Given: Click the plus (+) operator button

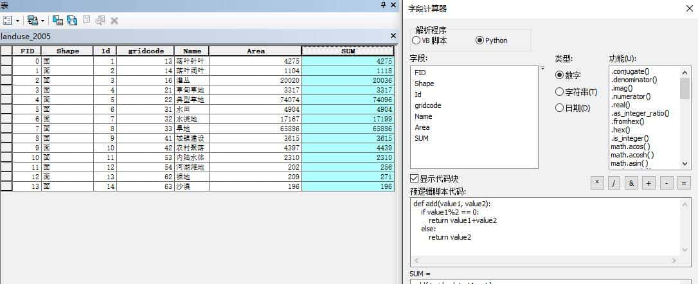Looking at the screenshot, I should (649, 183).
